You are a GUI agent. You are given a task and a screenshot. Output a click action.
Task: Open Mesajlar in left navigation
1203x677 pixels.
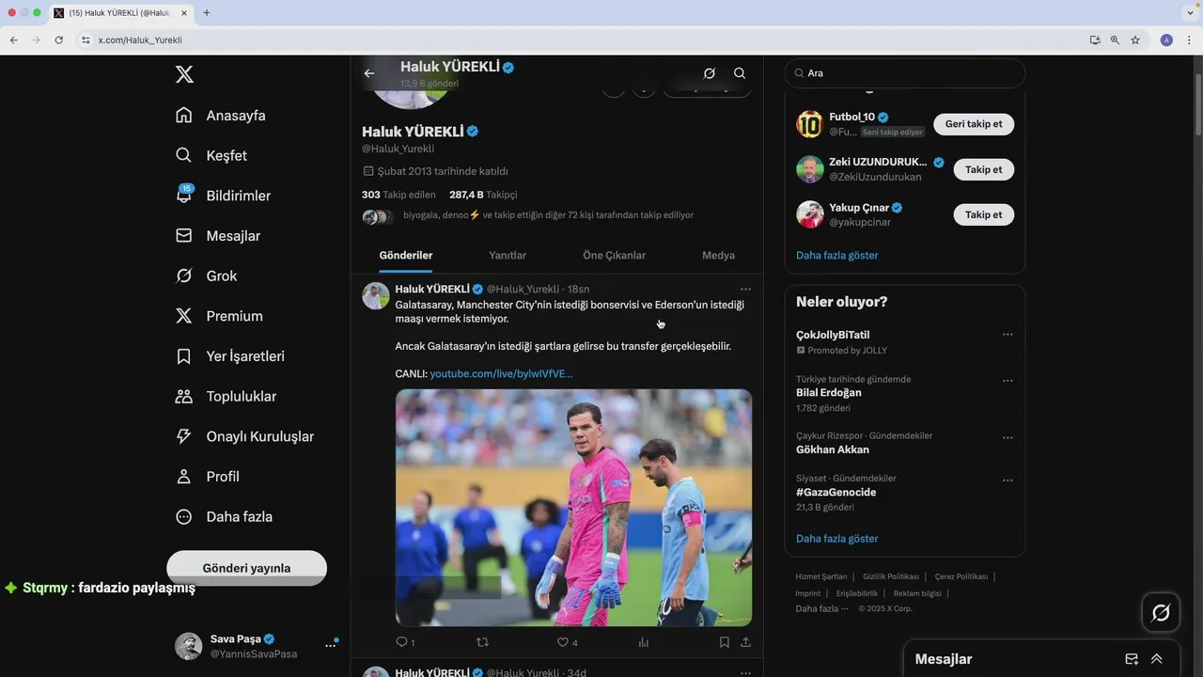(218, 236)
